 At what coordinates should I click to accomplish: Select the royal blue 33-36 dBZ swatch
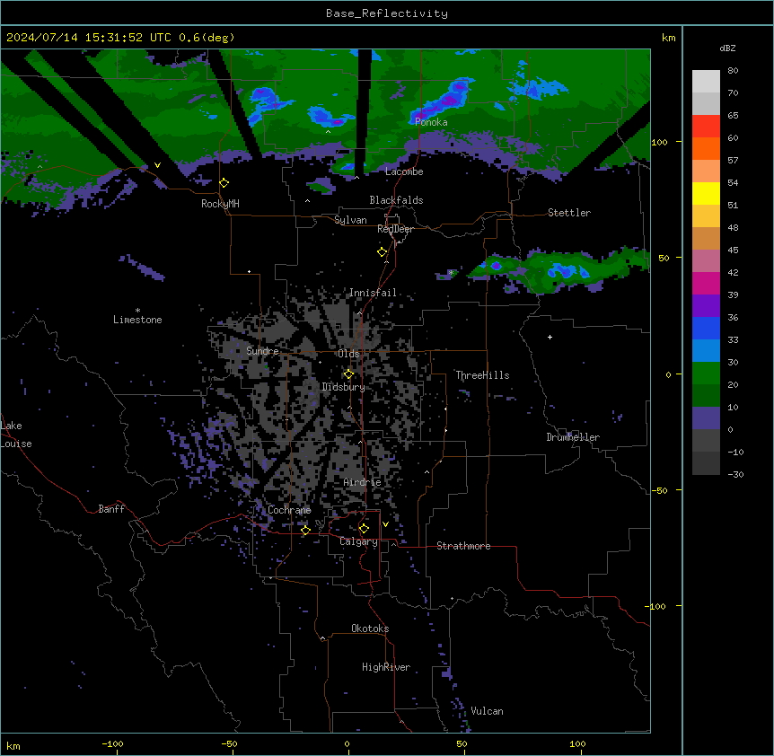706,328
